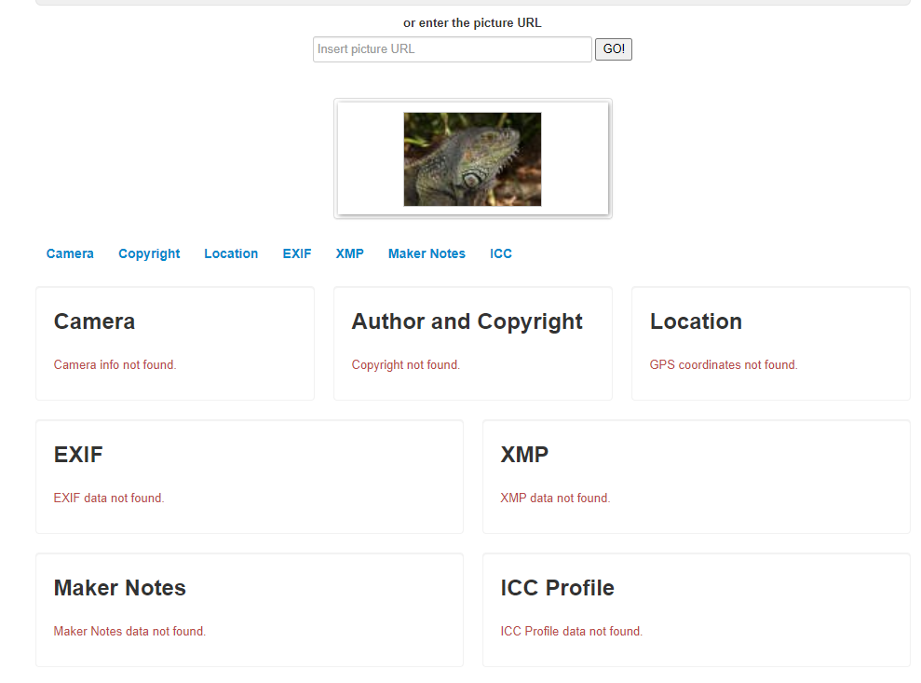Click the Author and Copyright heading
This screenshot has height=683, width=921.
(x=467, y=321)
